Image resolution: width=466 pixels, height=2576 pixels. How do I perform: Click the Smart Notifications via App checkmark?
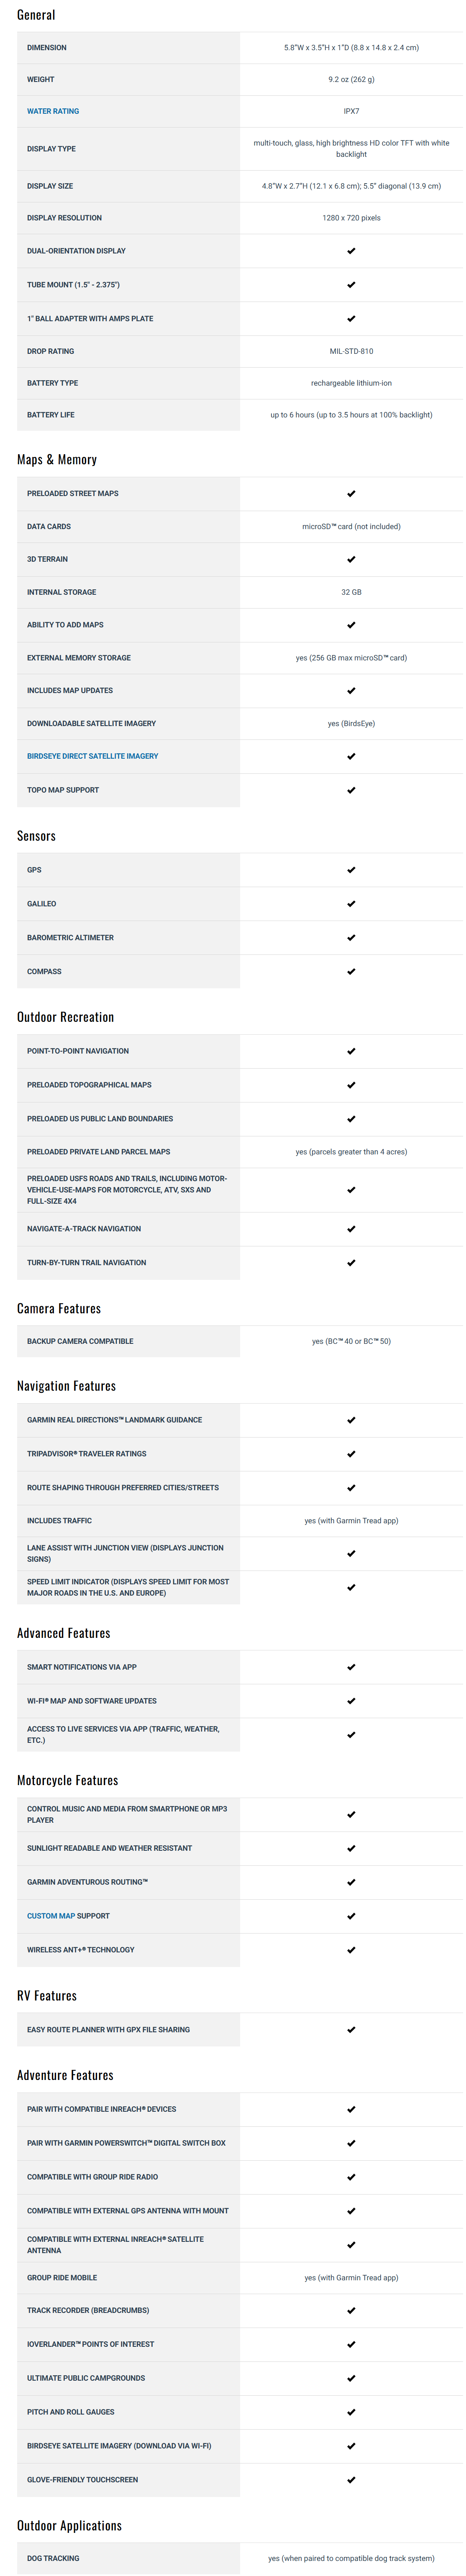[351, 1667]
